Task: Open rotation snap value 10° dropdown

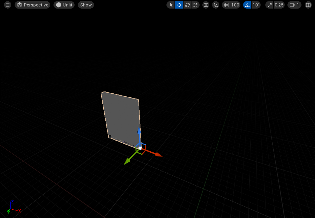Action: [x=256, y=5]
